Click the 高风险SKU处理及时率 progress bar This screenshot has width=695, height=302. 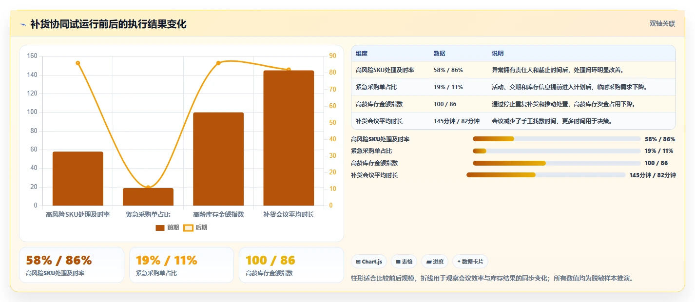557,139
